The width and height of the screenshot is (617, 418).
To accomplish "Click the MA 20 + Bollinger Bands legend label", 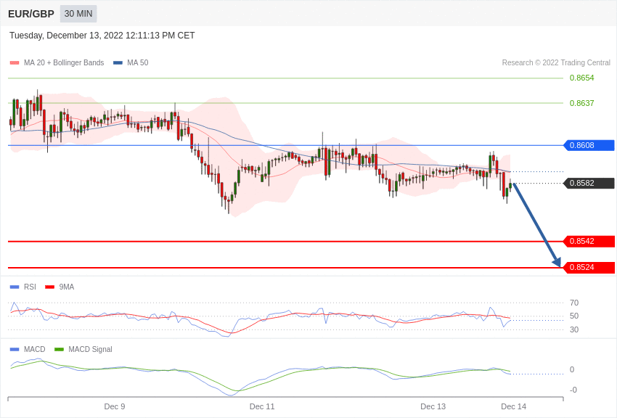I will (64, 62).
